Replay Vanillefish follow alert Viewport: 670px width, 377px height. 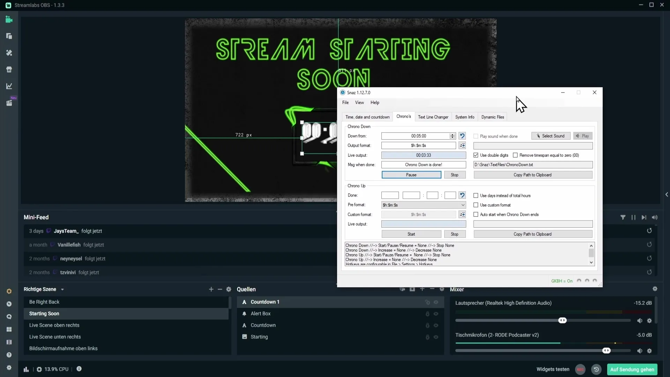pos(649,245)
